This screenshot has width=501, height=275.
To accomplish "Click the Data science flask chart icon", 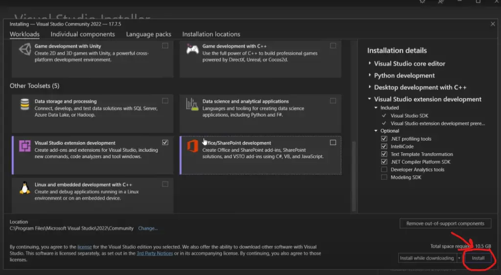I will tap(192, 105).
